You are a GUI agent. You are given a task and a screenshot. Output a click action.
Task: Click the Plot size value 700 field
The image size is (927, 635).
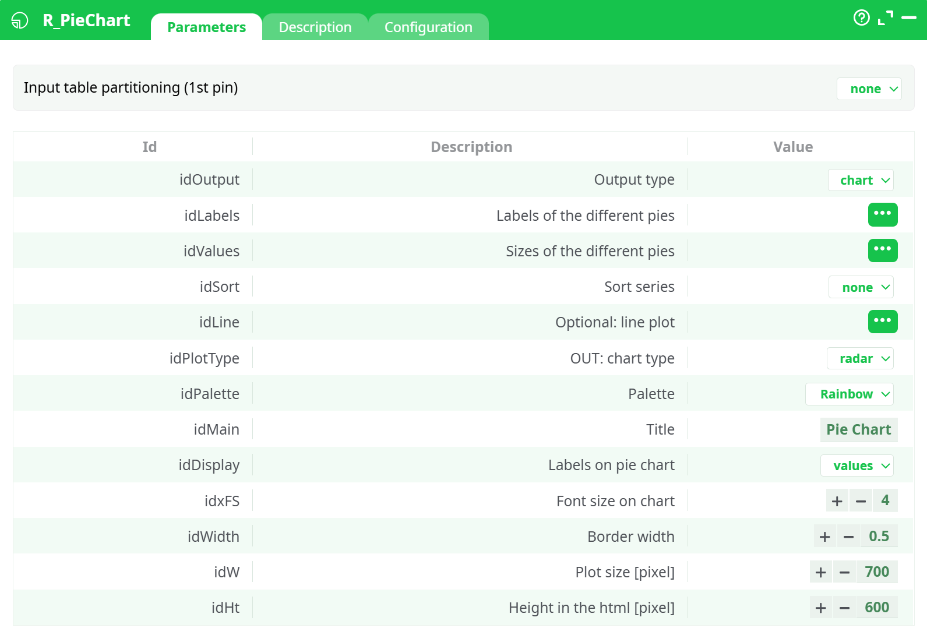click(877, 571)
